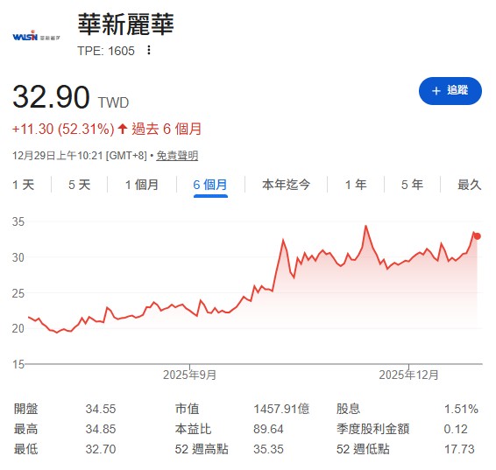Click the 32.90 current price
The image size is (496, 470).
point(51,97)
